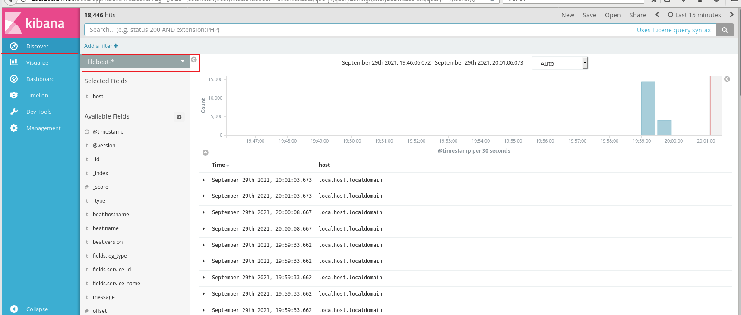741x315 pixels.
Task: Expand the second 20:00:08.667 log row
Action: (203, 229)
